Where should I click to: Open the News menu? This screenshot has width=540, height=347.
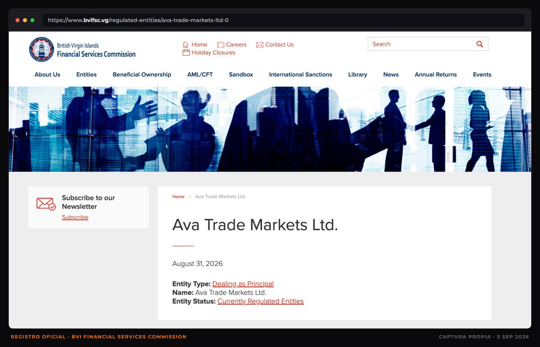391,74
